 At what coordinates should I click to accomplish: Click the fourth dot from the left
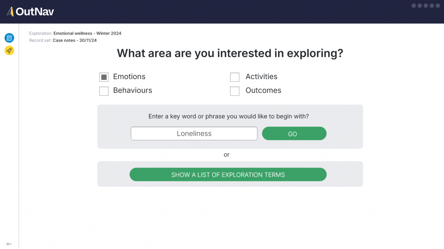(x=432, y=6)
